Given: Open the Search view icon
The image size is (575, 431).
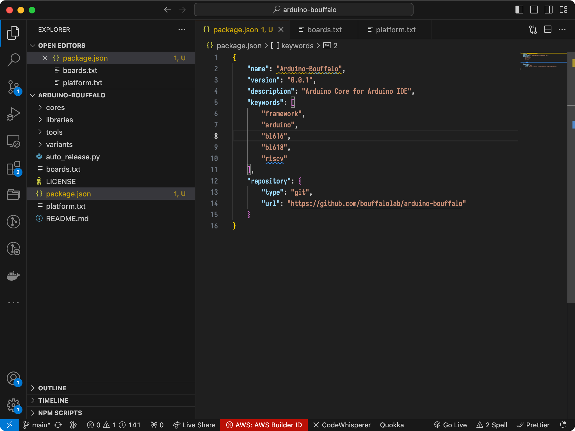Looking at the screenshot, I should click(x=13, y=60).
